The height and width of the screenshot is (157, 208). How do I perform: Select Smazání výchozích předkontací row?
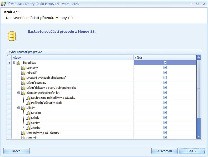pyautogui.click(x=102, y=78)
